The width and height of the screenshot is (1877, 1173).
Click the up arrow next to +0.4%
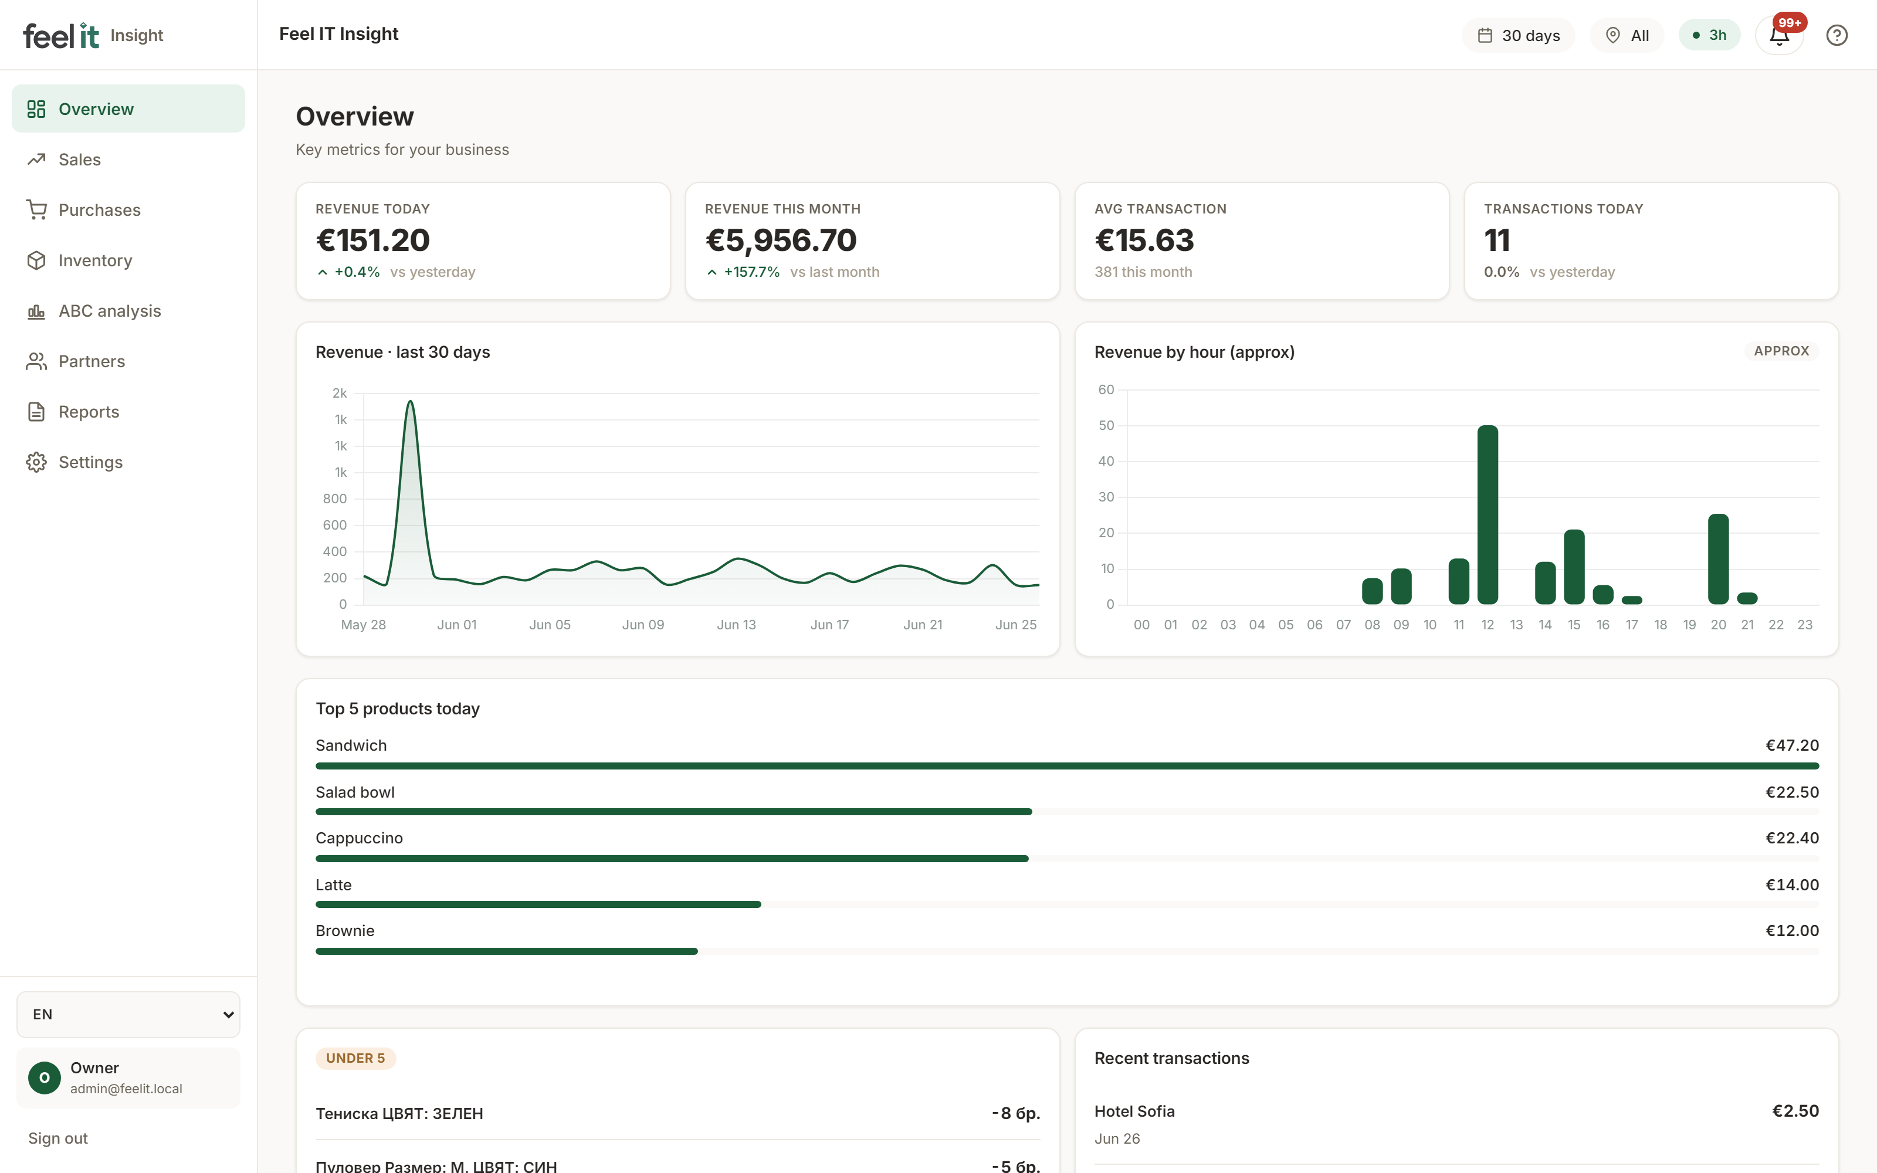tap(323, 272)
